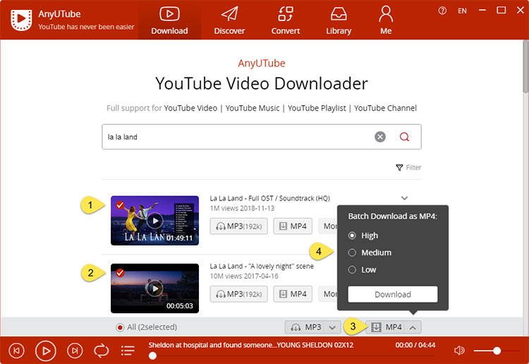Open the Download tab
Image resolution: width=529 pixels, height=364 pixels.
click(169, 20)
